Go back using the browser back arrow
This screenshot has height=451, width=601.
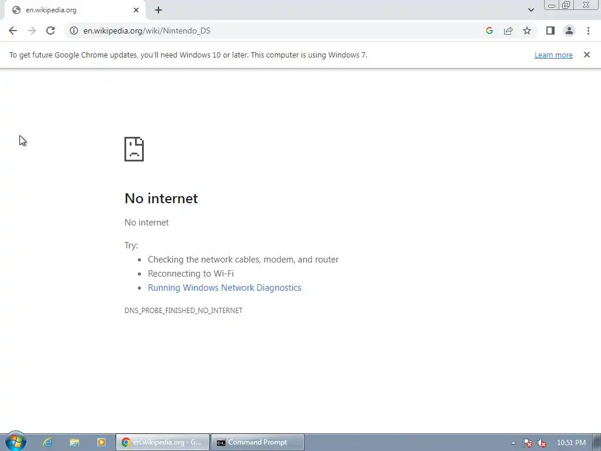click(x=13, y=31)
